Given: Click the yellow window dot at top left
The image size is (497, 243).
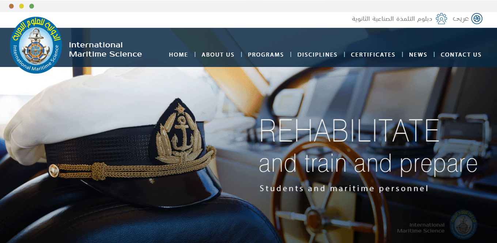Looking at the screenshot, I should [x=22, y=6].
